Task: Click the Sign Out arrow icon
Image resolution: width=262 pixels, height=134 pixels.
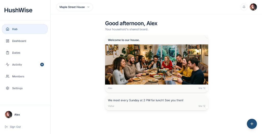Action: point(6,127)
